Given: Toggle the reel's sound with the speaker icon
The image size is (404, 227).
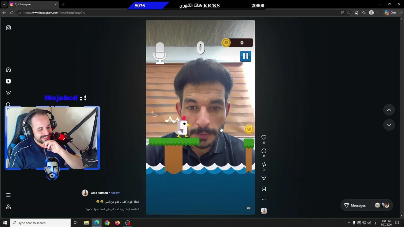Looking at the screenshot, I should 248,208.
